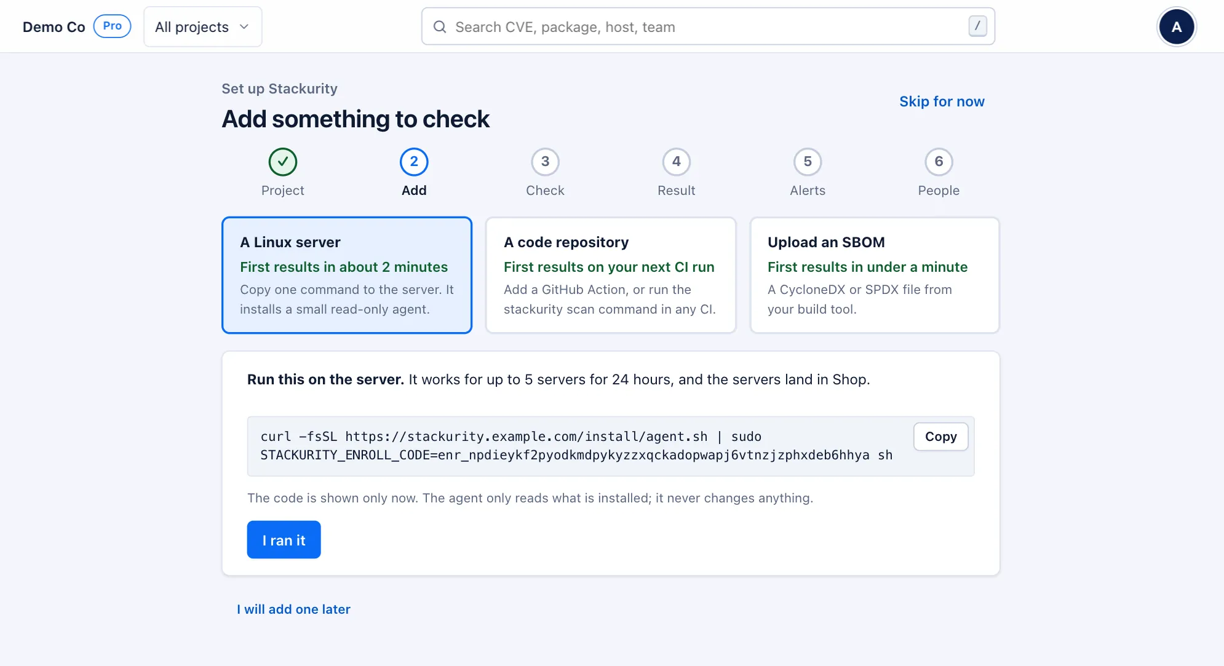The height and width of the screenshot is (666, 1224).
Task: Click 'The code is shown only now' note
Action: [530, 498]
